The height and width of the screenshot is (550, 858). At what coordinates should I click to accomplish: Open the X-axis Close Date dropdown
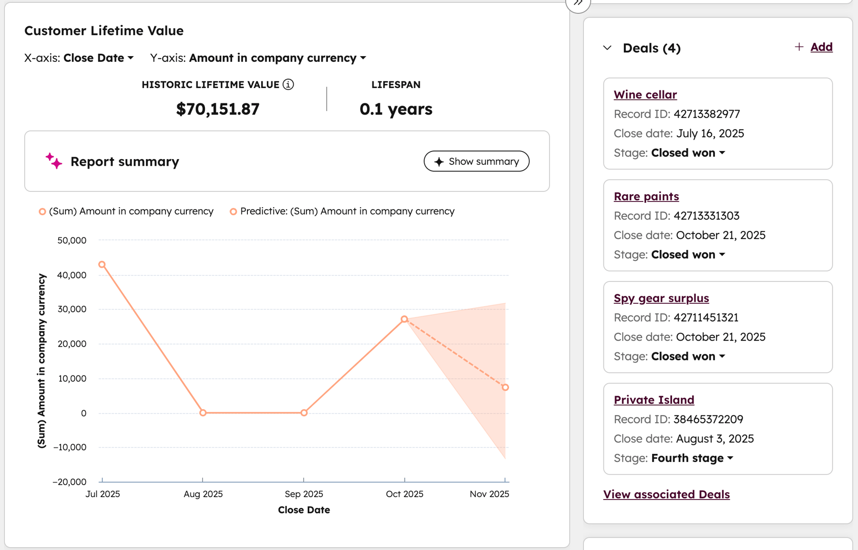tap(99, 58)
